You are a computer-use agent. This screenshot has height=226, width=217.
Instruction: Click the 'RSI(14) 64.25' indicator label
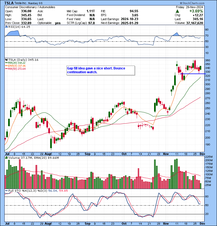click(19, 27)
